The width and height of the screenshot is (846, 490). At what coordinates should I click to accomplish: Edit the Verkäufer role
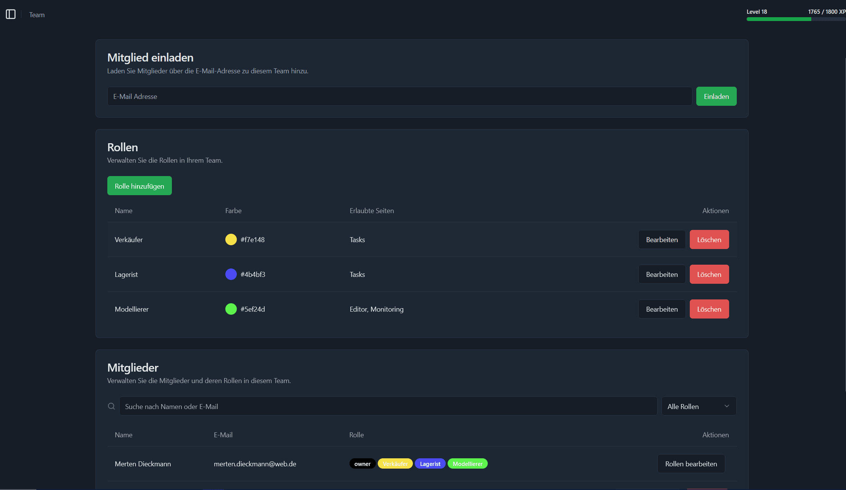click(662, 239)
